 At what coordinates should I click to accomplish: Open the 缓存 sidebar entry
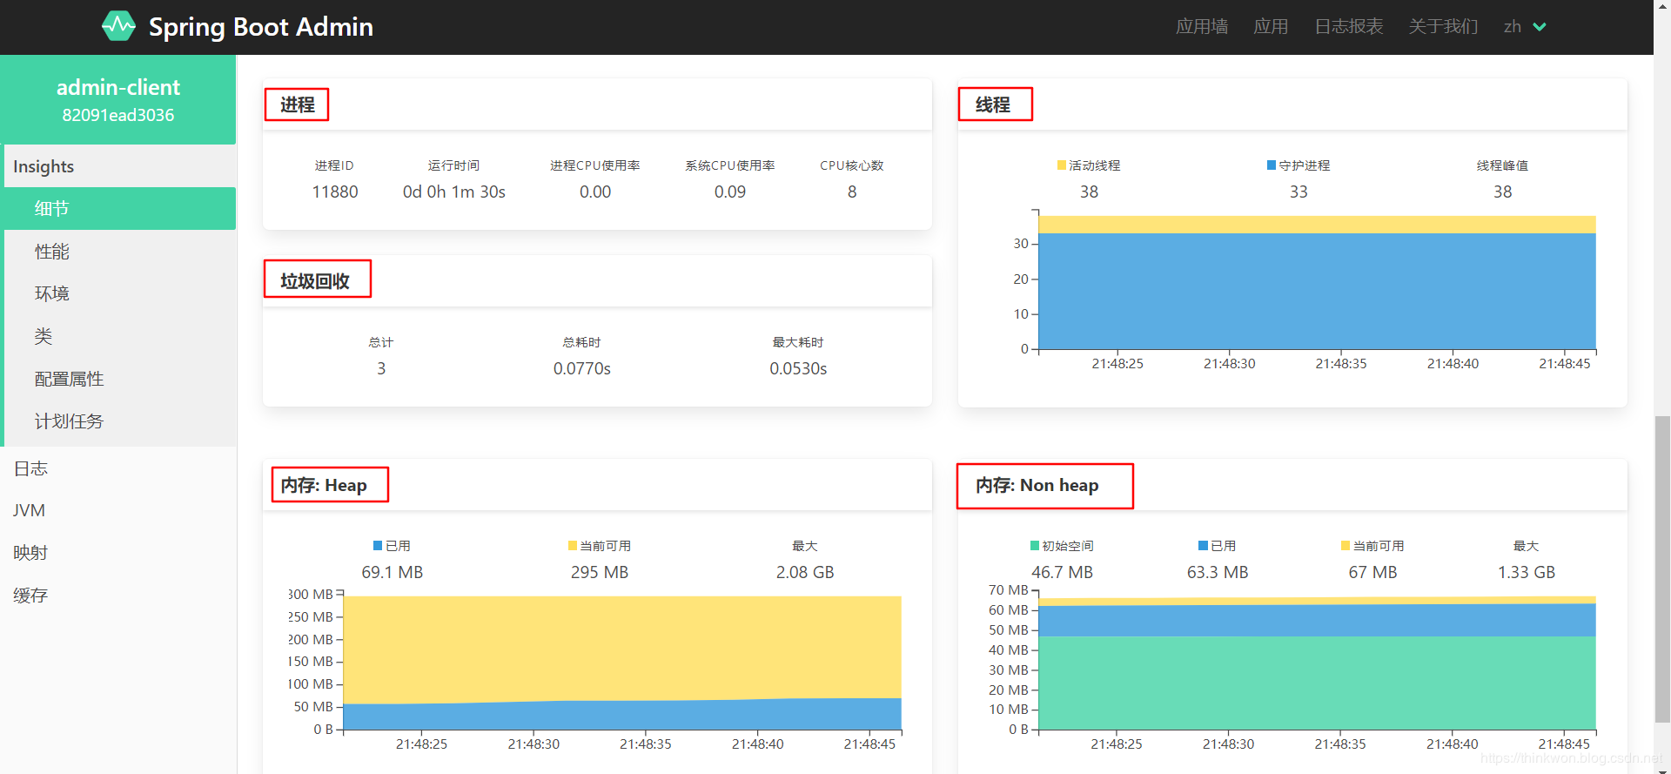[31, 596]
